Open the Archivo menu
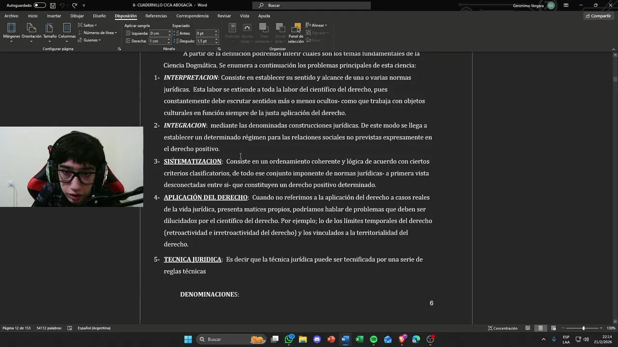Screen dimensions: 618x347 click(x=11, y=16)
